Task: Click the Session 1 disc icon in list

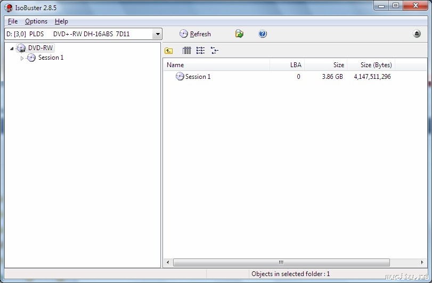Action: (x=180, y=76)
